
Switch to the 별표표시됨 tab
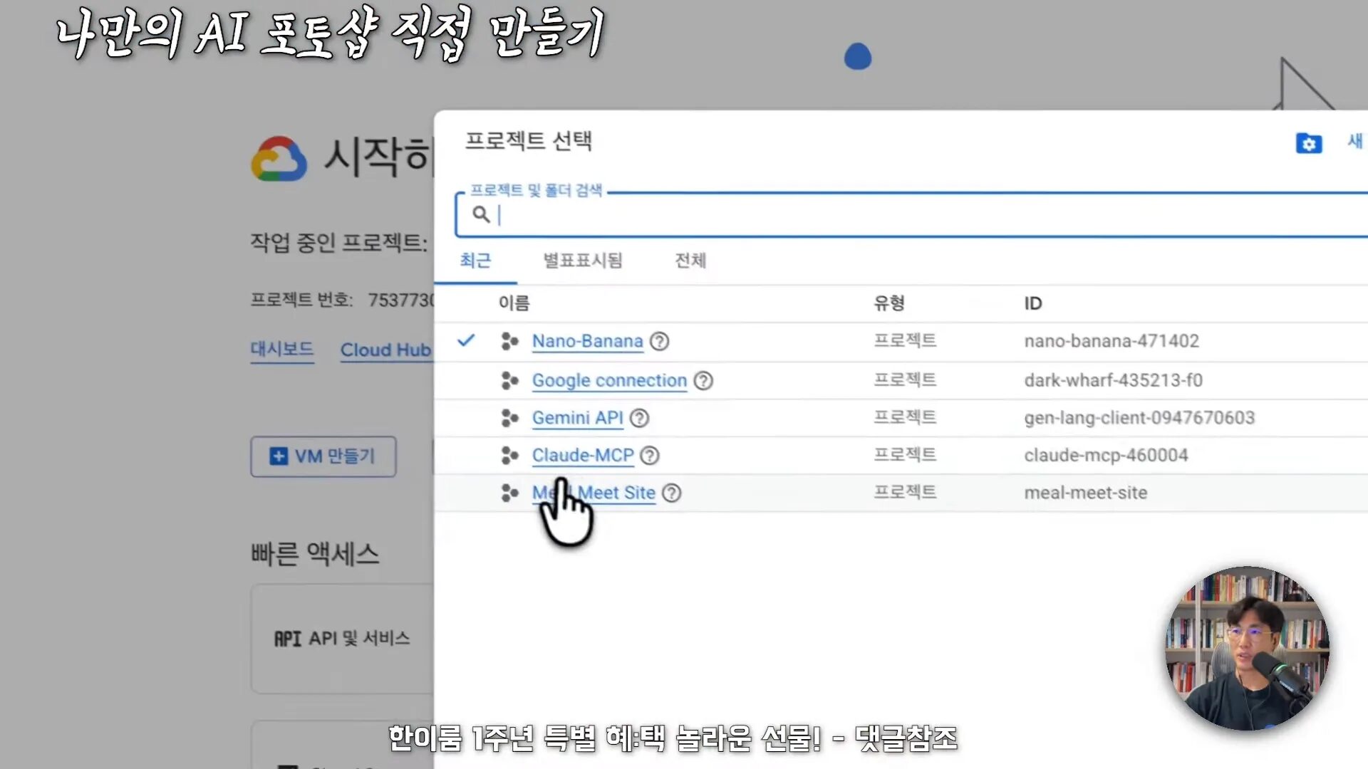pos(583,261)
